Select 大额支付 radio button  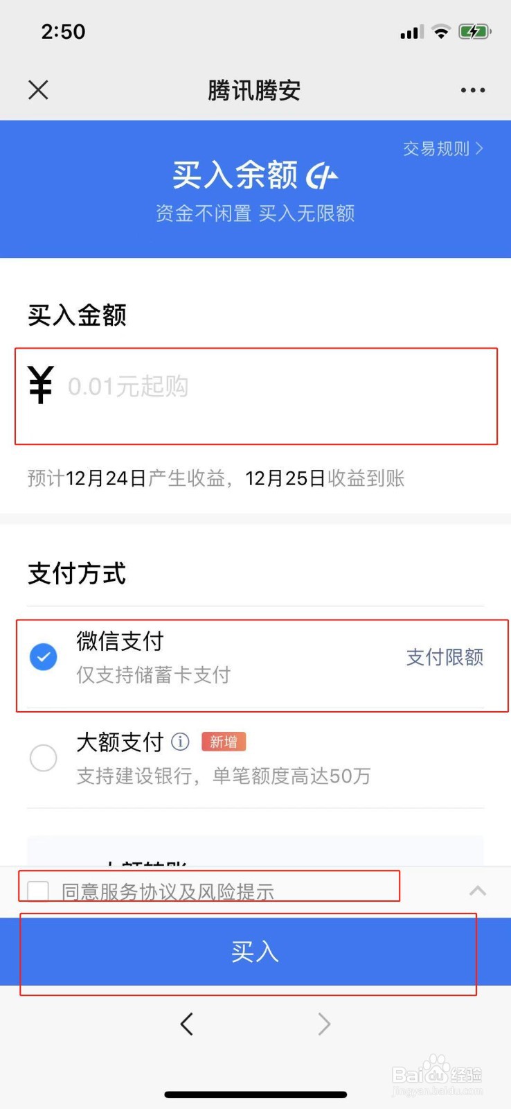pos(43,758)
